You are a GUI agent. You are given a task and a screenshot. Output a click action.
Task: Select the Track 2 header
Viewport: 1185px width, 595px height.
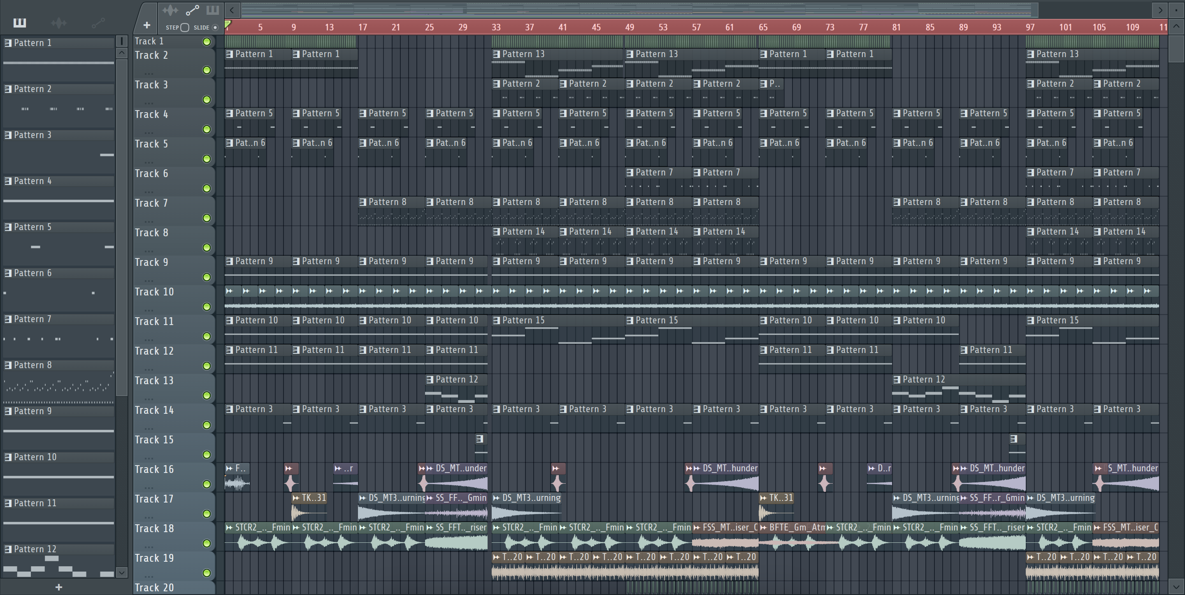[x=174, y=62]
